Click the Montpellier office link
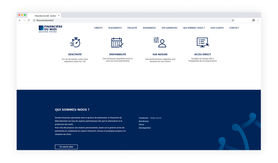The image size is (278, 163). [x=145, y=128]
